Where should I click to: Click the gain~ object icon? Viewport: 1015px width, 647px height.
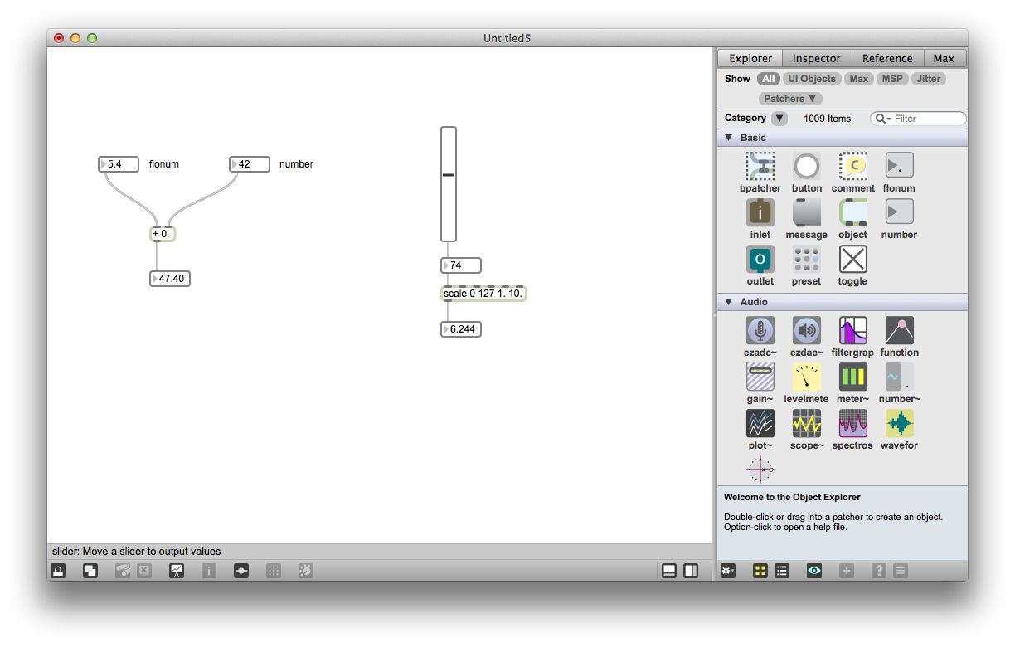(760, 377)
